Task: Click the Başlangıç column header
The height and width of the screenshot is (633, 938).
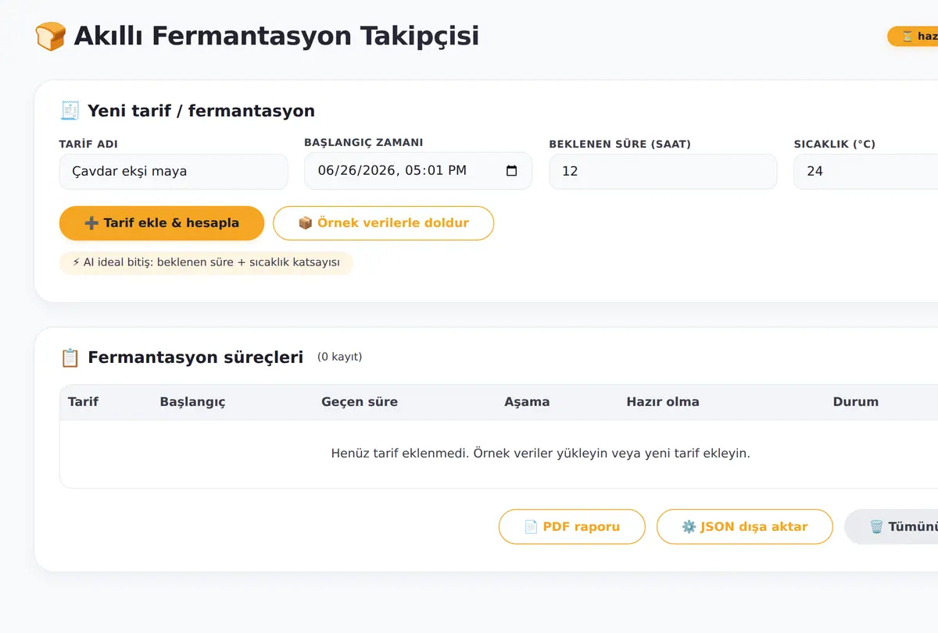Action: 192,402
